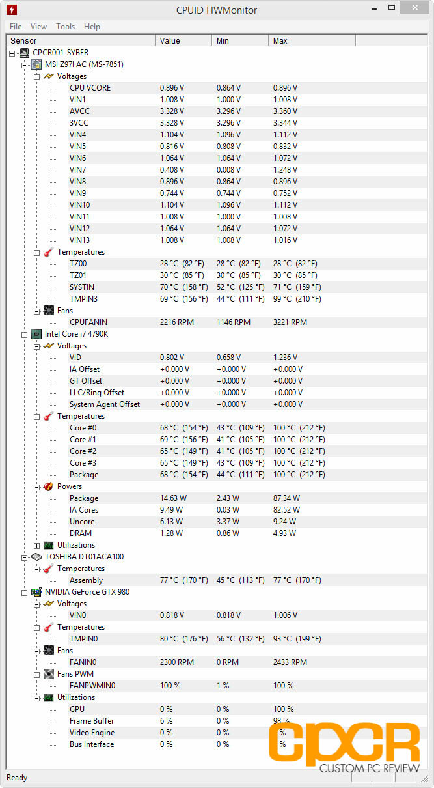Select the NVIDIA GeForce GTX 980 card icon
Viewport: 434px width, 788px height.
click(37, 592)
